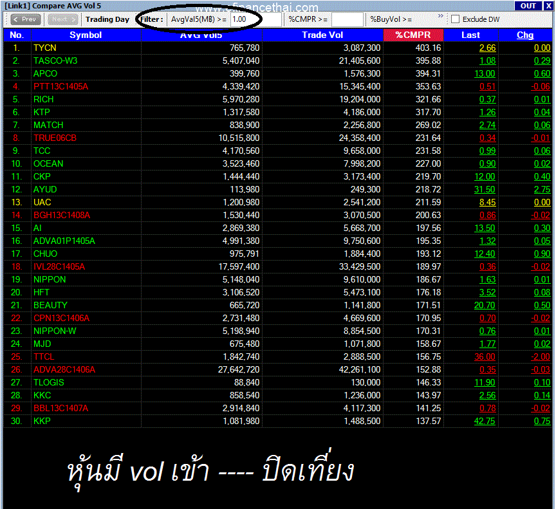This screenshot has width=556, height=509.
Task: Click TASCO-W3 %CMPR value 395.88
Action: pyautogui.click(x=429, y=60)
